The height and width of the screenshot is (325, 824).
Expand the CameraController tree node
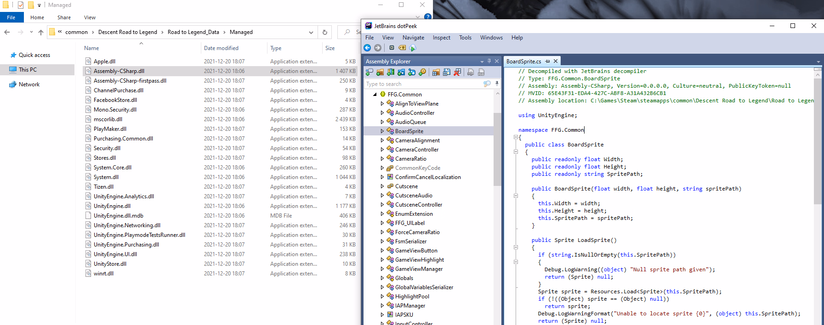pyautogui.click(x=382, y=149)
